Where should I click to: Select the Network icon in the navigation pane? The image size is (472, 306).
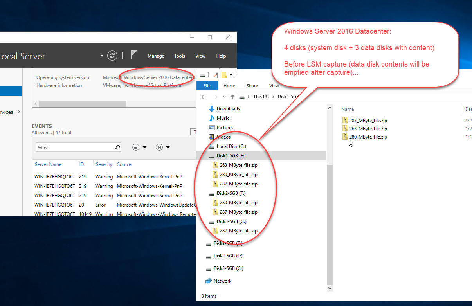[x=209, y=281]
